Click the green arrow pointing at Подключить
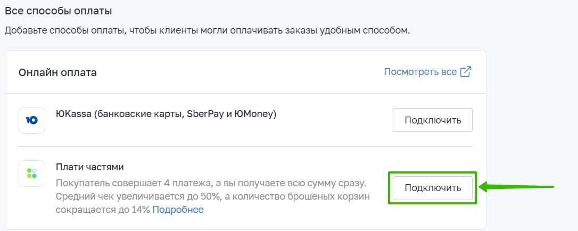The width and height of the screenshot is (578, 231). [x=516, y=187]
